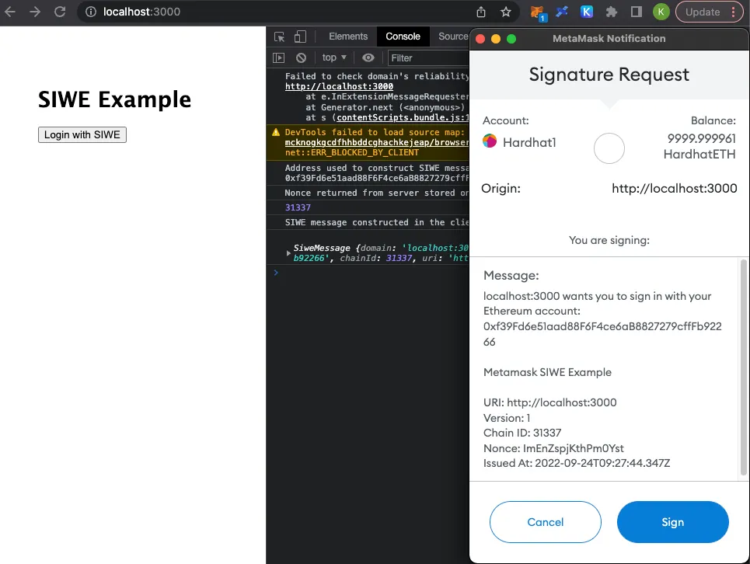750x564 pixels.
Task: Click Login with SIWE button
Action: (82, 135)
